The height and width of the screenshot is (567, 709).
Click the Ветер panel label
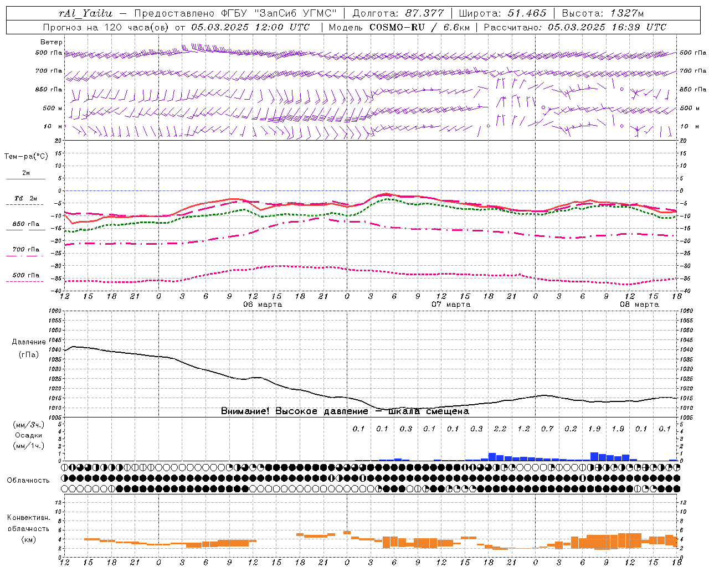pos(52,42)
